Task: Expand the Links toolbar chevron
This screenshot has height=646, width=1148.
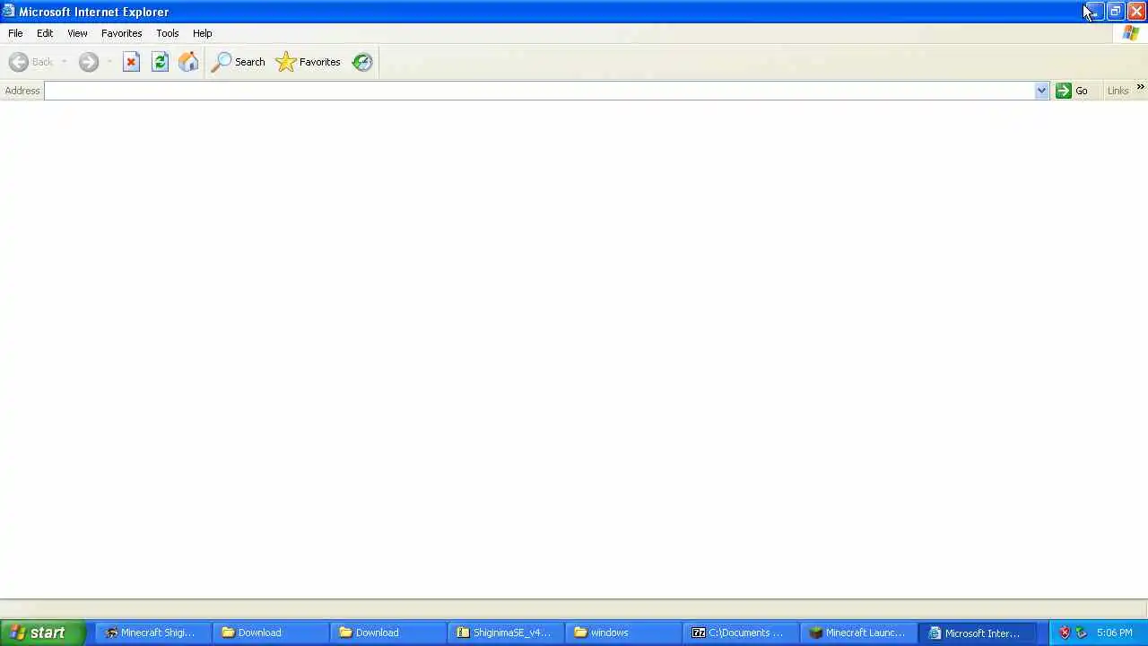Action: coord(1140,87)
